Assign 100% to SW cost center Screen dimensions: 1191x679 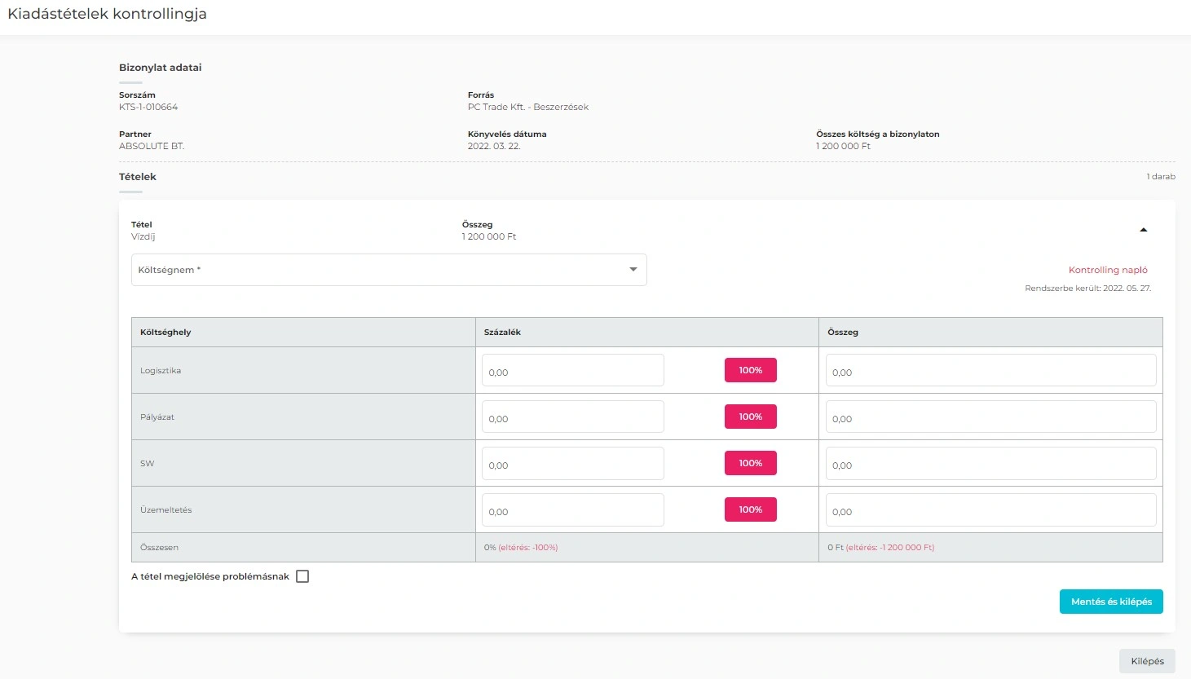(750, 463)
